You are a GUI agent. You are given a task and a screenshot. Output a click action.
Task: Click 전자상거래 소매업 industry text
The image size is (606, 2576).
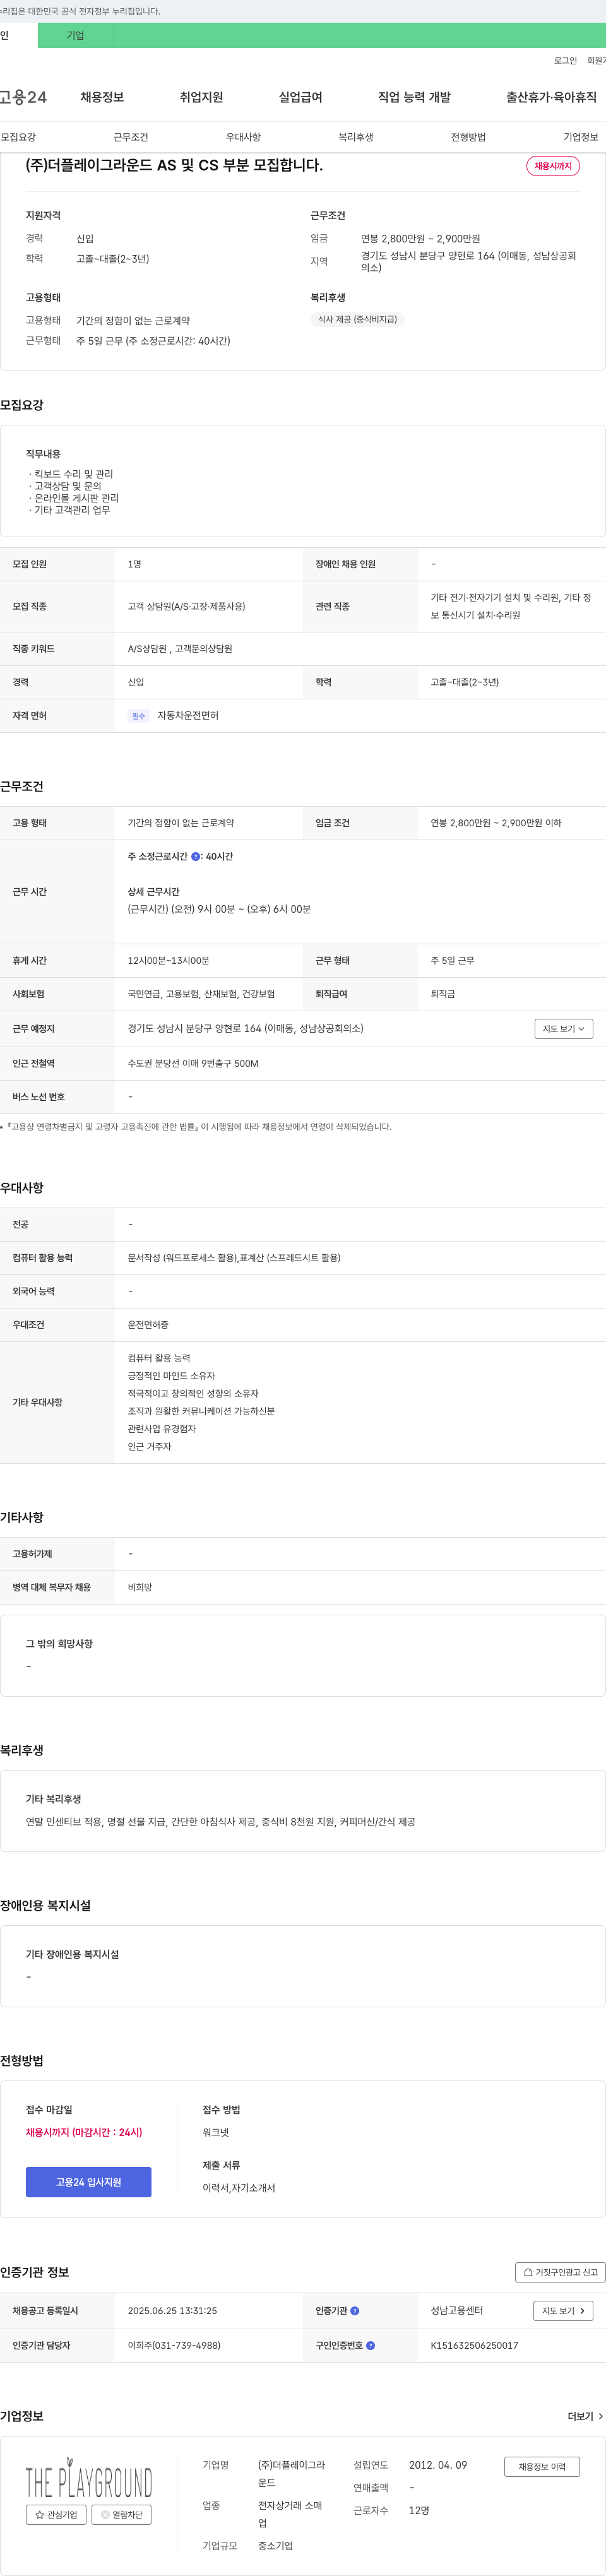point(291,2514)
